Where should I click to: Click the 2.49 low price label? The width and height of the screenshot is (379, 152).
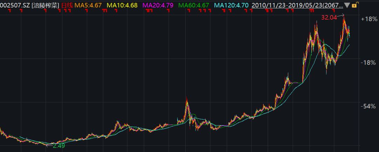(59, 145)
